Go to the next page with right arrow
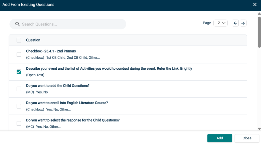 point(243,23)
